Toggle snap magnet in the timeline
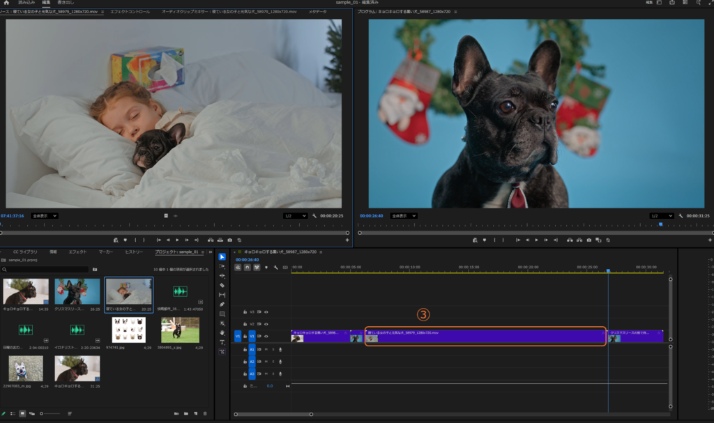The width and height of the screenshot is (714, 423). (247, 267)
